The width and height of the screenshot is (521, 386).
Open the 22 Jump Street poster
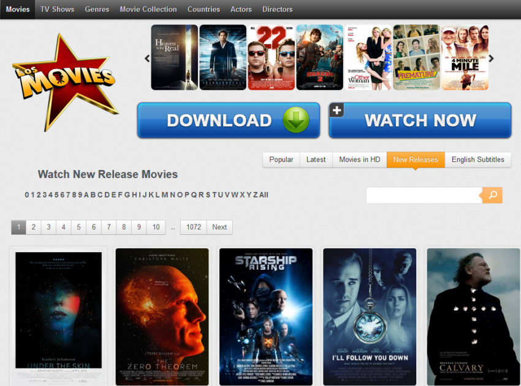(271, 58)
